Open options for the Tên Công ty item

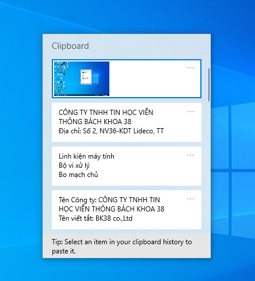[191, 199]
